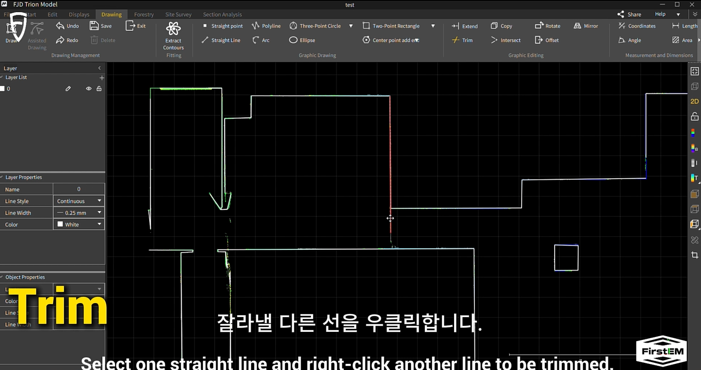Click the rainbow color icon labeled T
This screenshot has height=370, width=701.
[x=694, y=178]
